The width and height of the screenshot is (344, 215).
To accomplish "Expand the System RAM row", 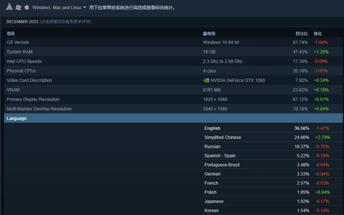I will tap(173, 52).
